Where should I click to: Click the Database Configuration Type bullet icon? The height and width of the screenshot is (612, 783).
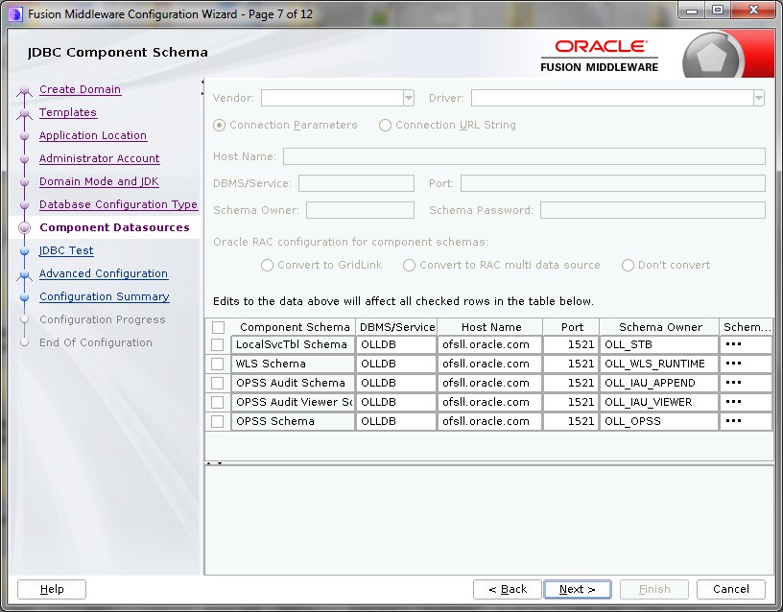[25, 204]
